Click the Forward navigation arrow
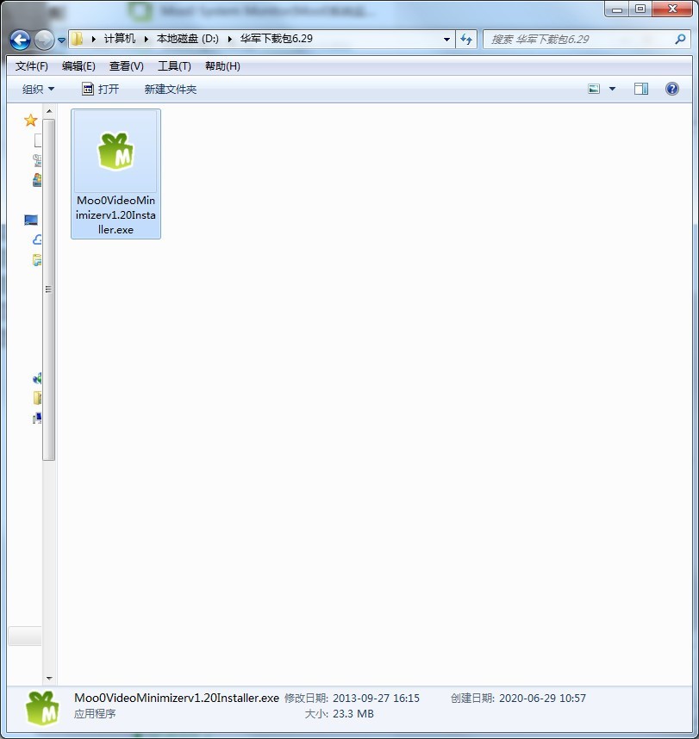This screenshot has height=739, width=699. click(x=41, y=40)
